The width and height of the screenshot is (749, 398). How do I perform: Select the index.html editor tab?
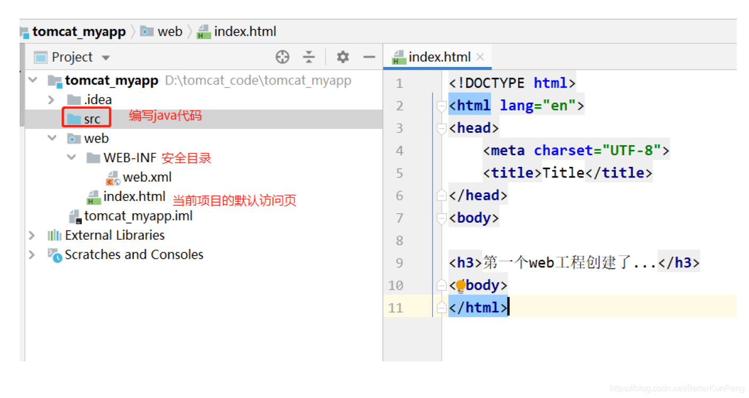pos(438,57)
